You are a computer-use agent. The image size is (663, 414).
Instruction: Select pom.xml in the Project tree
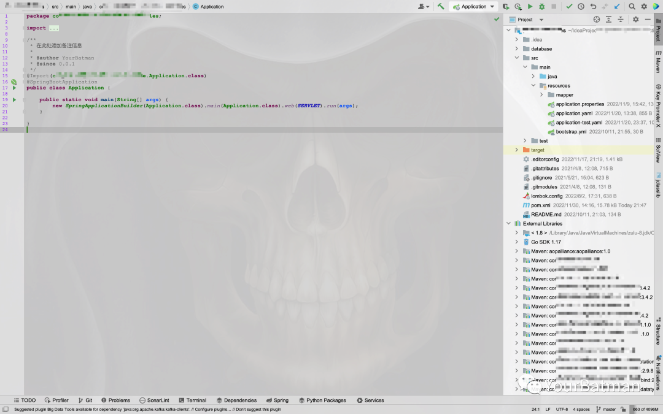click(x=540, y=205)
